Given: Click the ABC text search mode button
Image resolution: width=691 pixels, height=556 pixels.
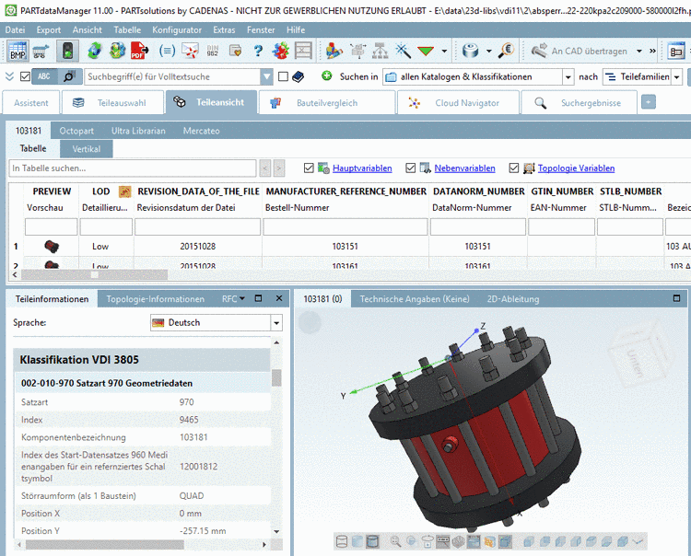Looking at the screenshot, I should (x=44, y=76).
